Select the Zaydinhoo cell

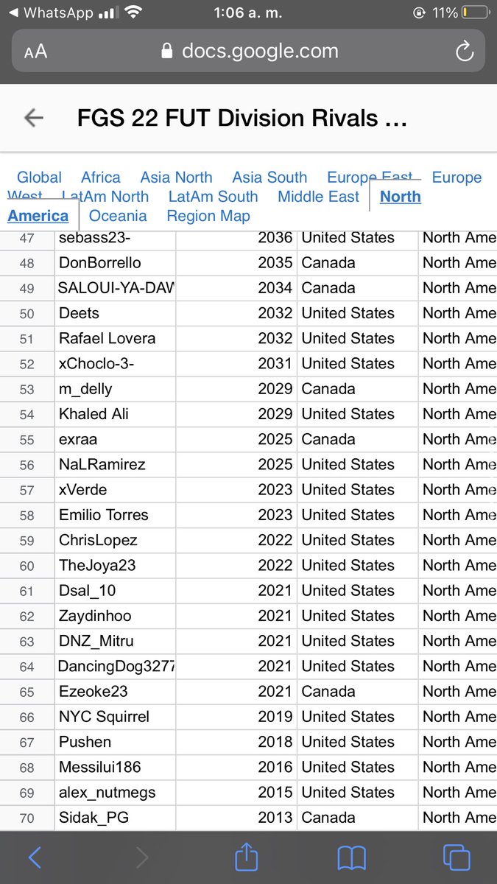click(x=115, y=615)
